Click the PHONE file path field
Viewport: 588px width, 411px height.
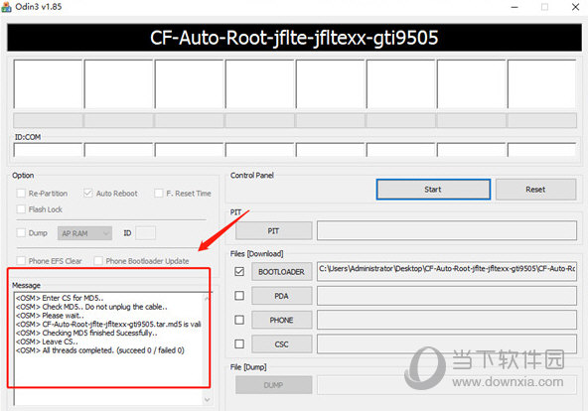tap(447, 320)
